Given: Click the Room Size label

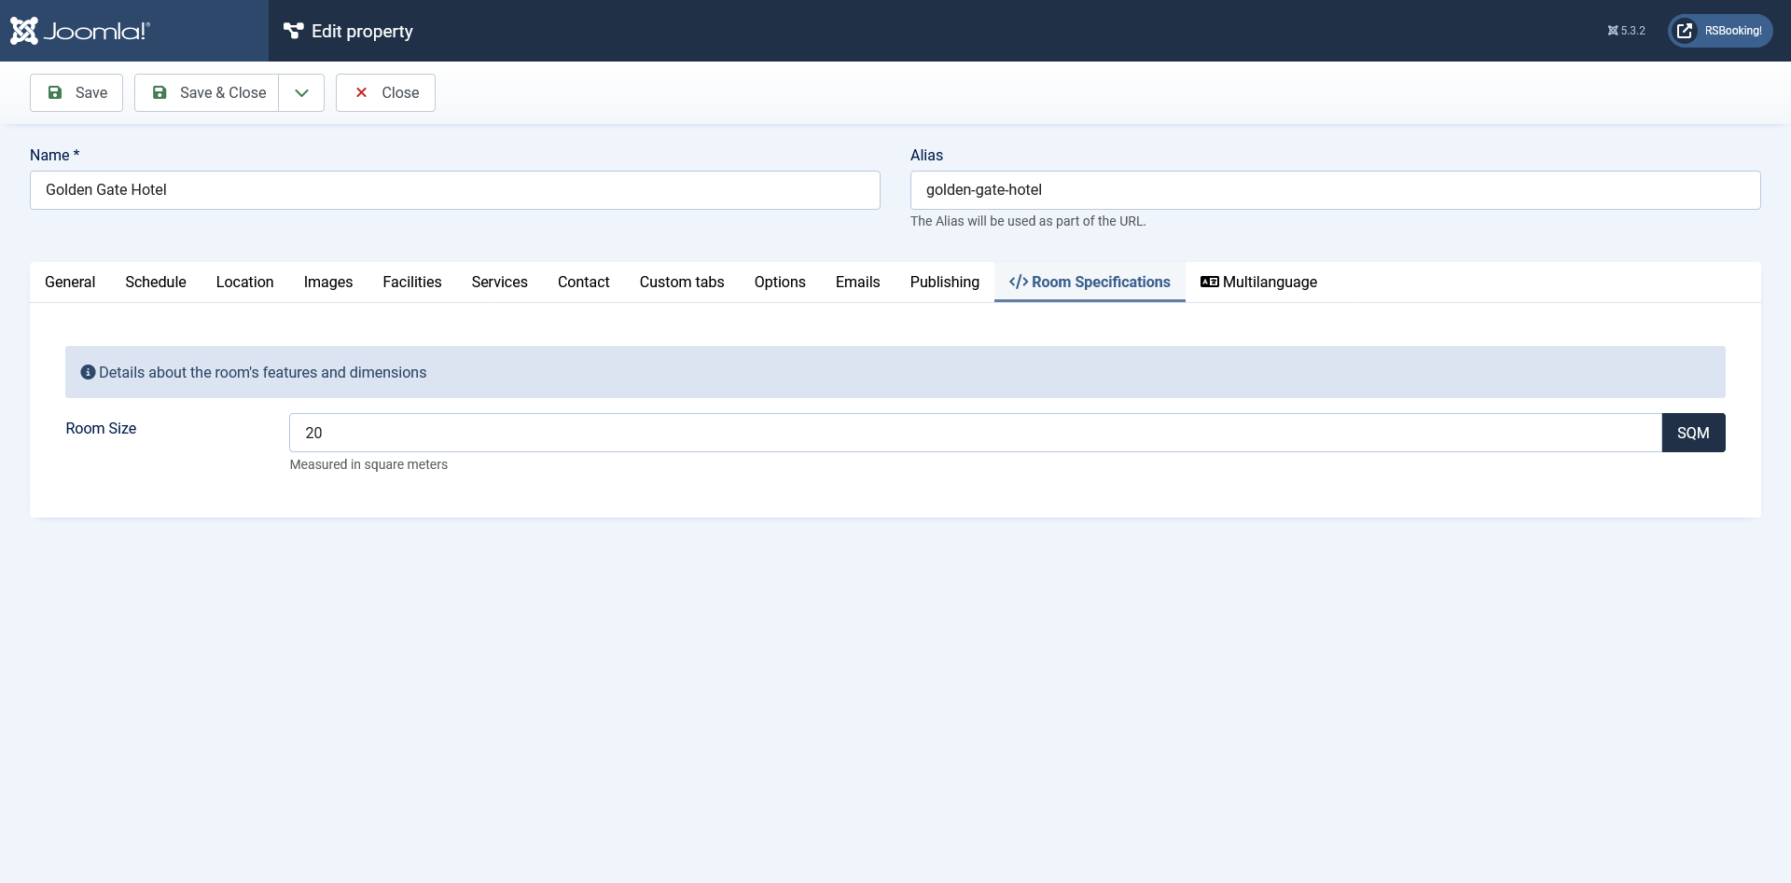Looking at the screenshot, I should (101, 428).
